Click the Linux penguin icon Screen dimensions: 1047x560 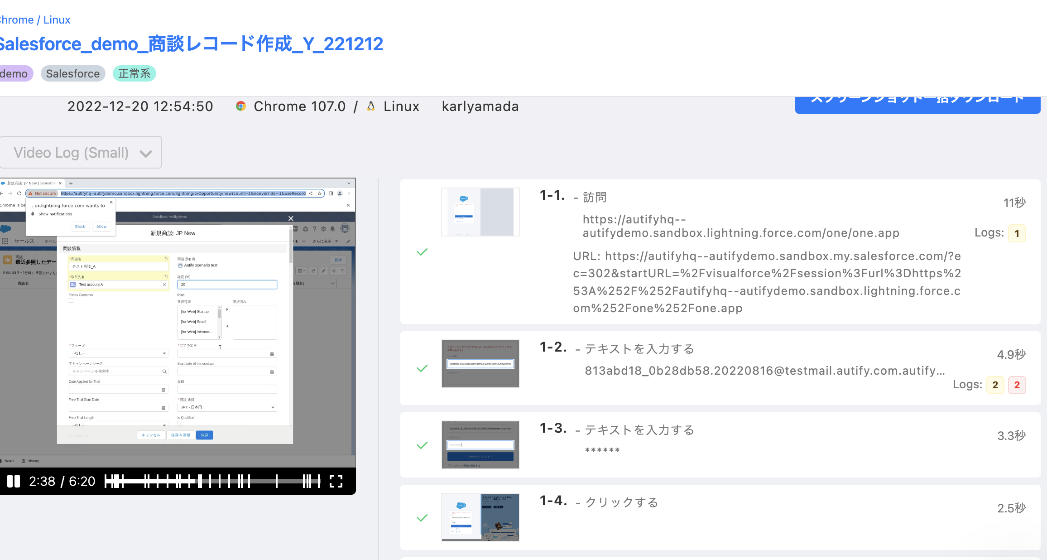click(x=371, y=106)
